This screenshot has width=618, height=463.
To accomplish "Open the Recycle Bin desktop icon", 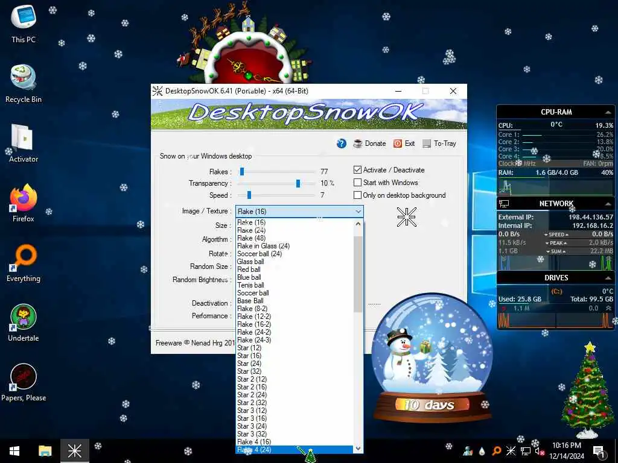I will pos(24,84).
